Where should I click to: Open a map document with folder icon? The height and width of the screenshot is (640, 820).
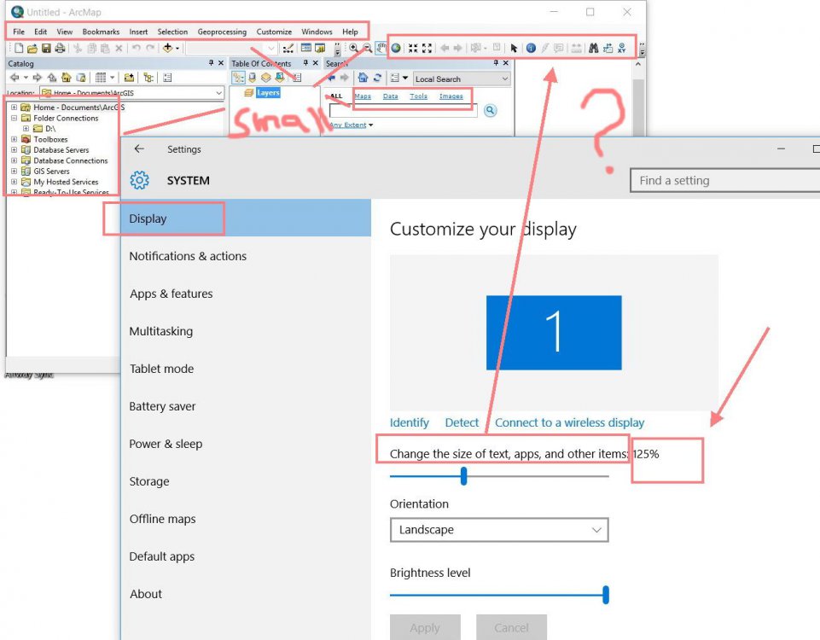[32, 48]
